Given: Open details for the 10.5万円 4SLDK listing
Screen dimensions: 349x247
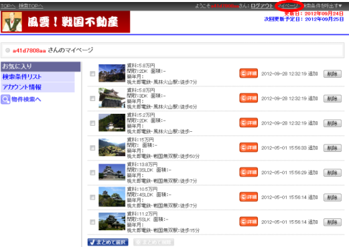Looking at the screenshot, I should [249, 197].
